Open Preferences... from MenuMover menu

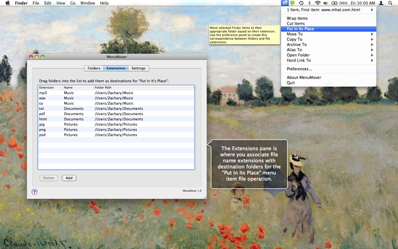point(328,69)
